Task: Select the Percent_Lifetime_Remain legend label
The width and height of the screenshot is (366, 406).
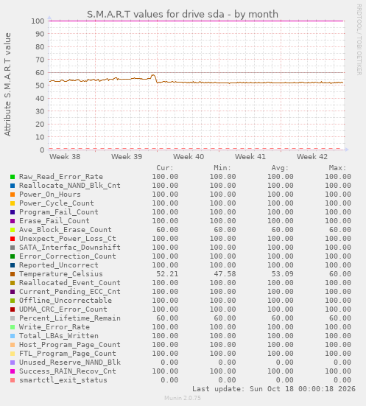Action: (70, 318)
